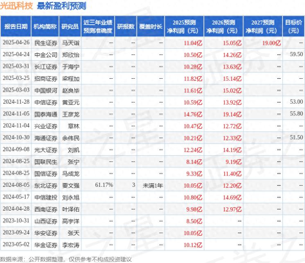Click target price 59.50
Viewport: 305px width, 263px height.
(296, 54)
